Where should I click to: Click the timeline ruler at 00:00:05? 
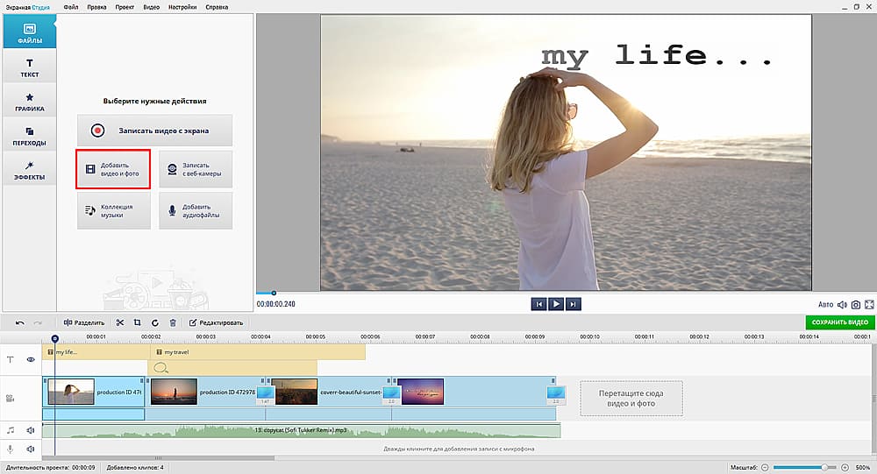[x=316, y=337]
